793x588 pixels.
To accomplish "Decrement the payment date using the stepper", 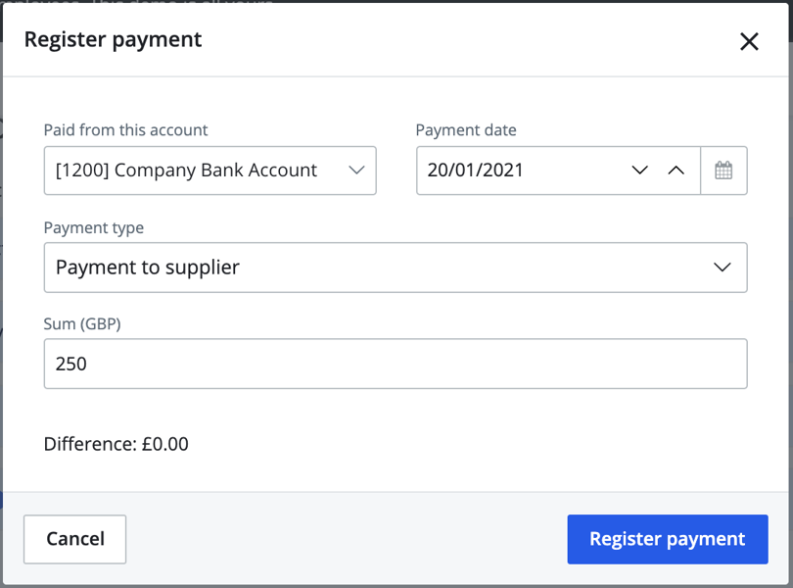I will 640,170.
